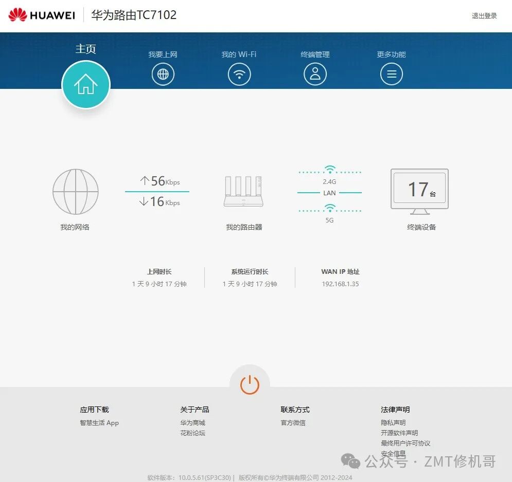Select the 我要上网 globe icon
Viewport: 512px width, 482px height.
coord(163,73)
